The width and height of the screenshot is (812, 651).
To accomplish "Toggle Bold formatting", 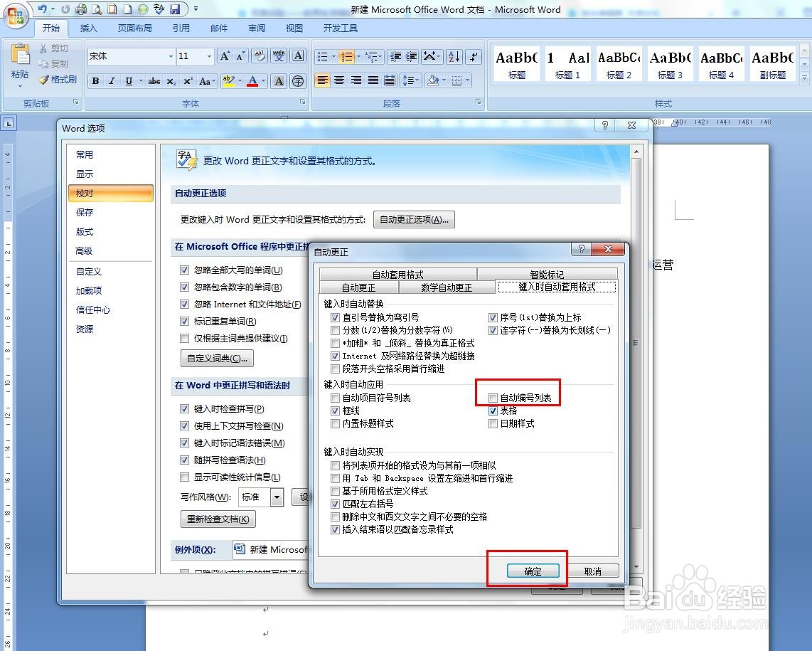I will click(x=96, y=81).
